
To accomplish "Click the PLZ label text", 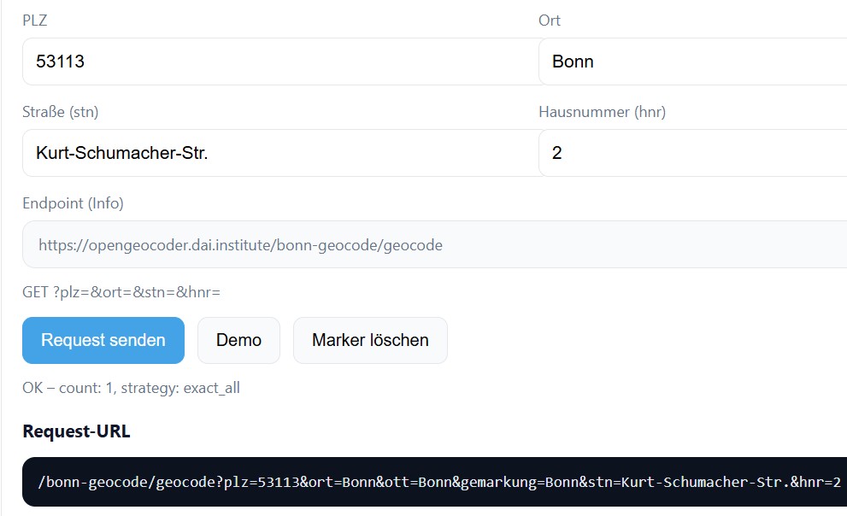I will (35, 21).
